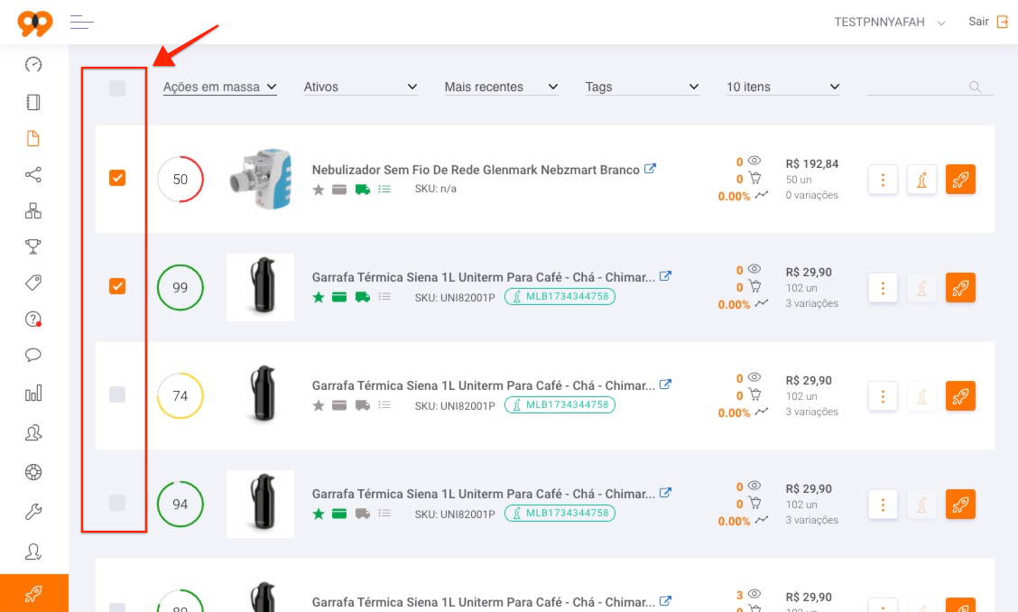Open the dashboard gauge icon in sidebar
Image resolution: width=1018 pixels, height=612 pixels.
tap(33, 64)
